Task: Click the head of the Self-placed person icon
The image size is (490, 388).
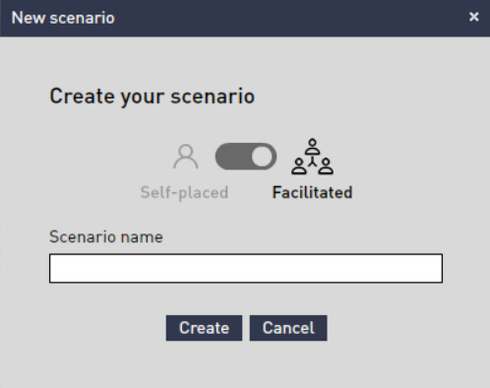Action: click(x=186, y=151)
